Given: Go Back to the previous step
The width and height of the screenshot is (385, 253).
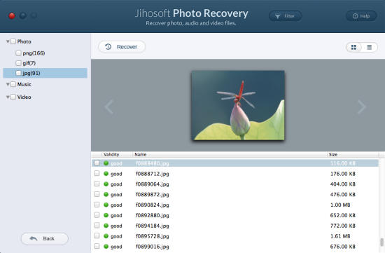Looking at the screenshot, I should (44, 239).
